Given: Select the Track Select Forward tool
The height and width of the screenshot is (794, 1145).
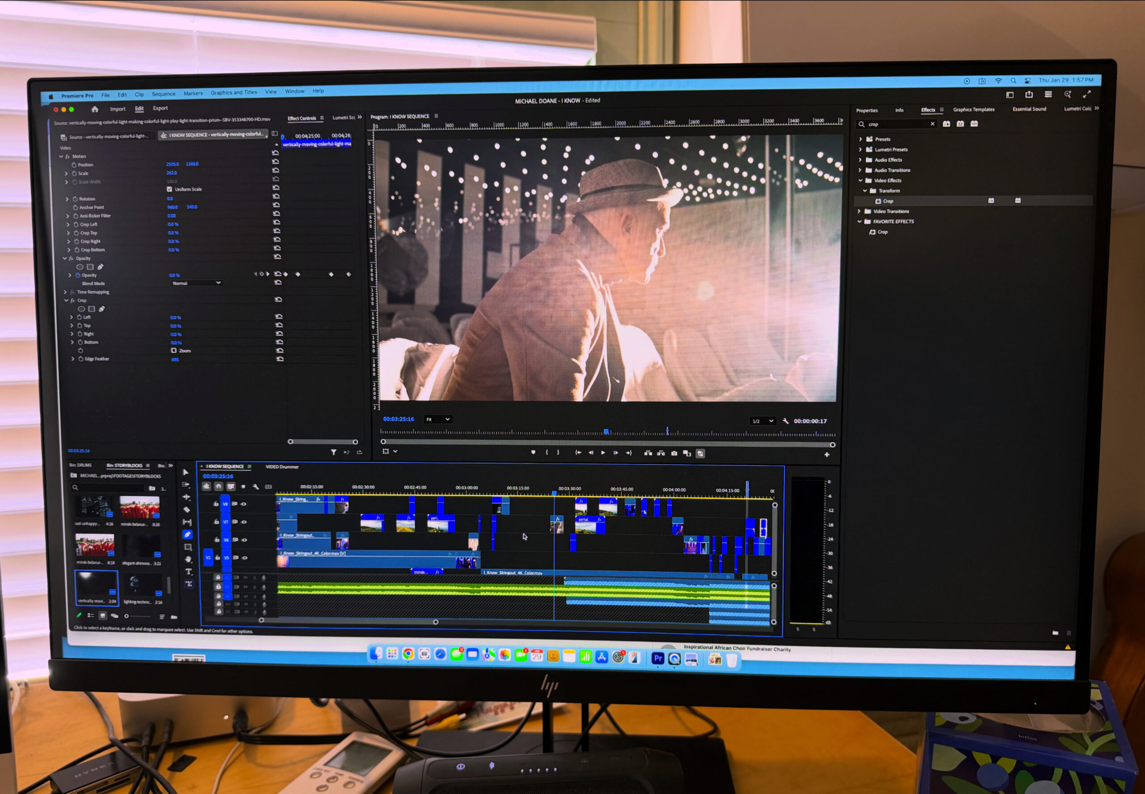Looking at the screenshot, I should 186,484.
